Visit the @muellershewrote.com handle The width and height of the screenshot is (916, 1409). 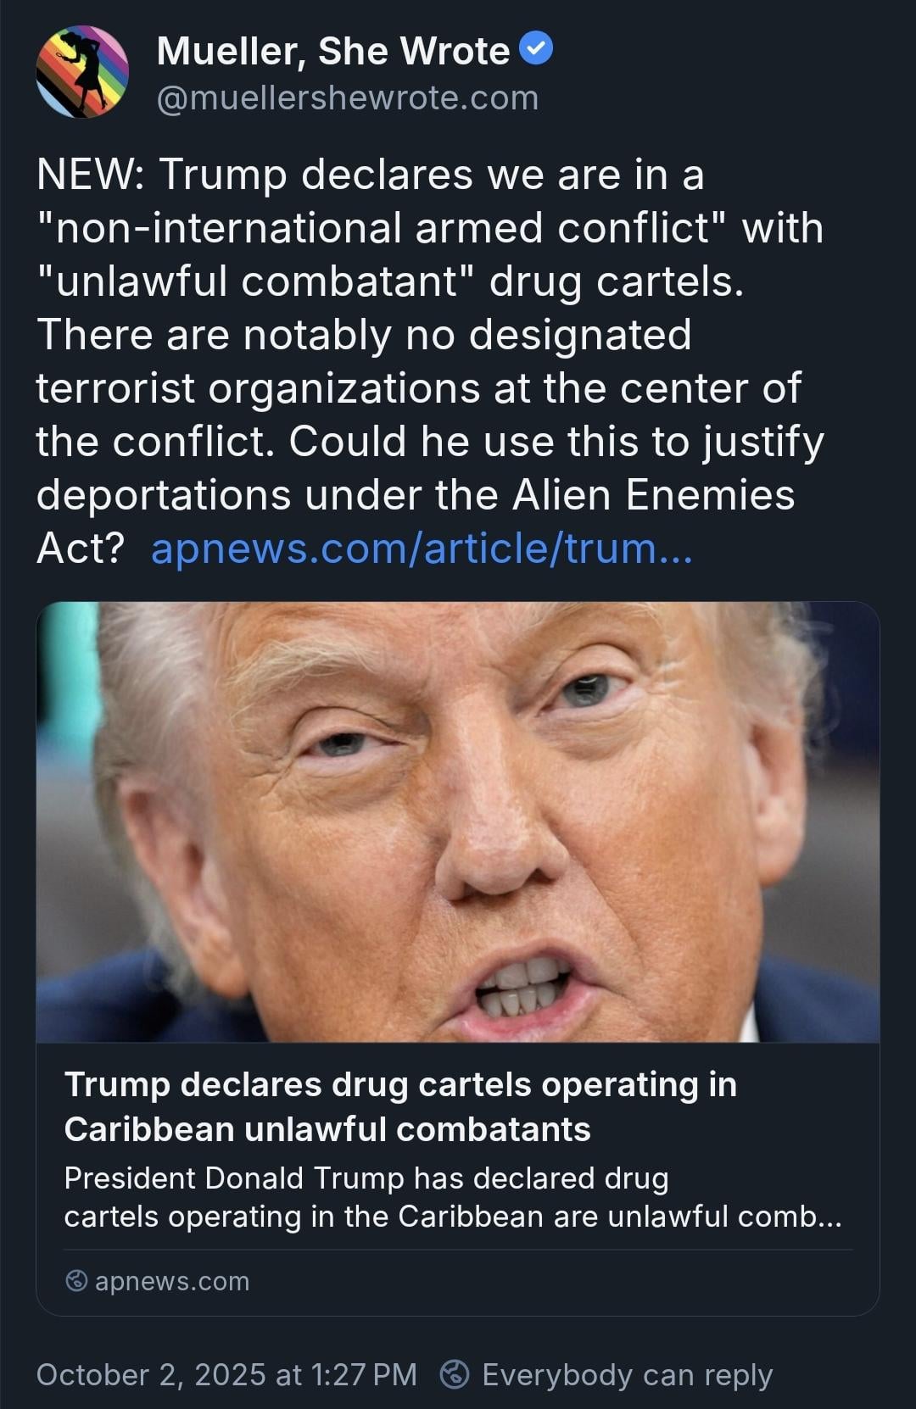coord(348,98)
